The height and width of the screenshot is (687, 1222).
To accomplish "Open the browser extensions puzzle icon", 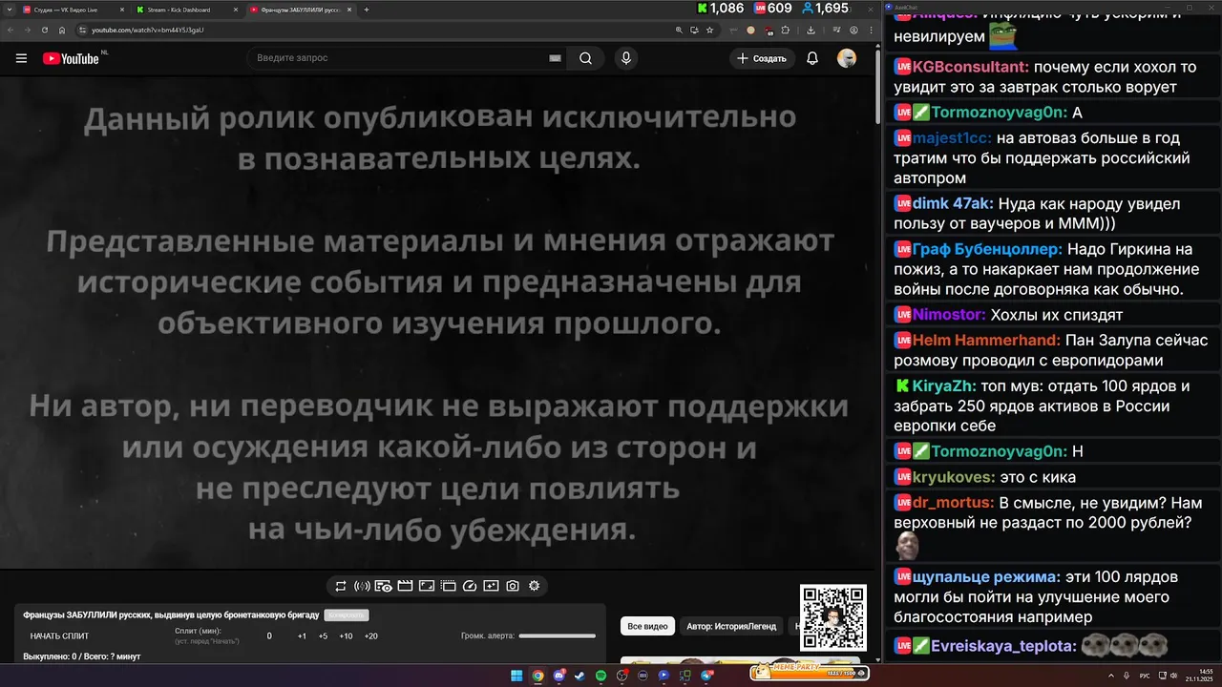I will (x=787, y=31).
